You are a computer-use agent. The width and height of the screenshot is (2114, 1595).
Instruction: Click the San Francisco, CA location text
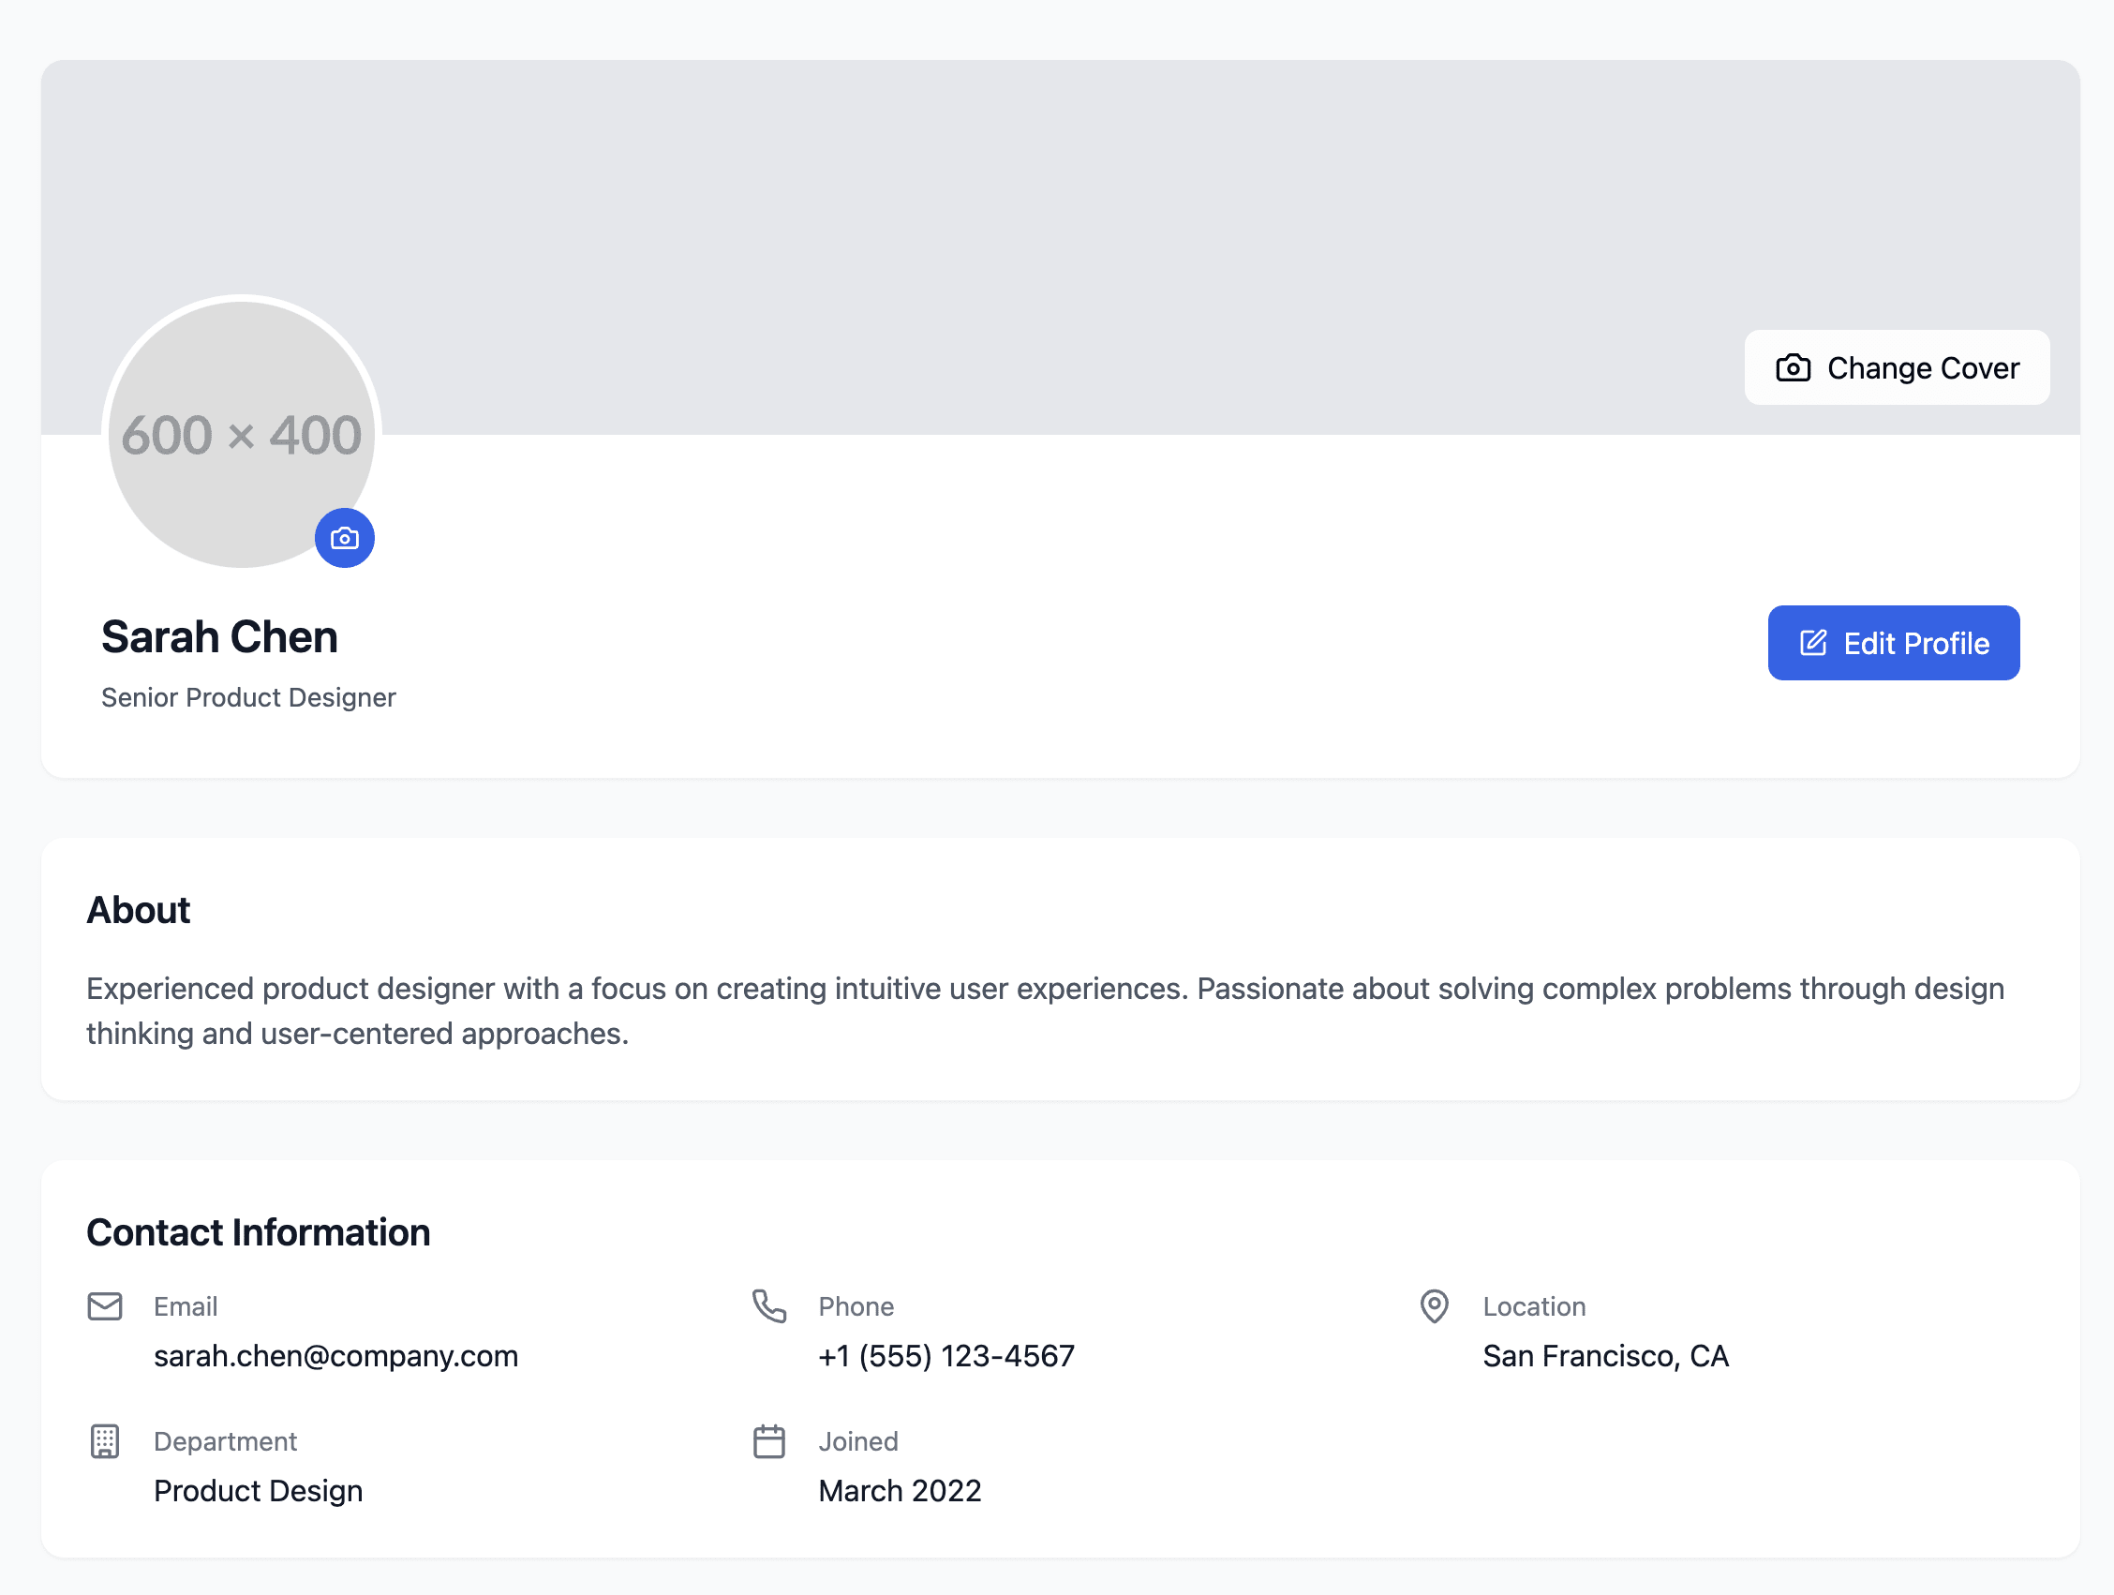tap(1604, 1355)
